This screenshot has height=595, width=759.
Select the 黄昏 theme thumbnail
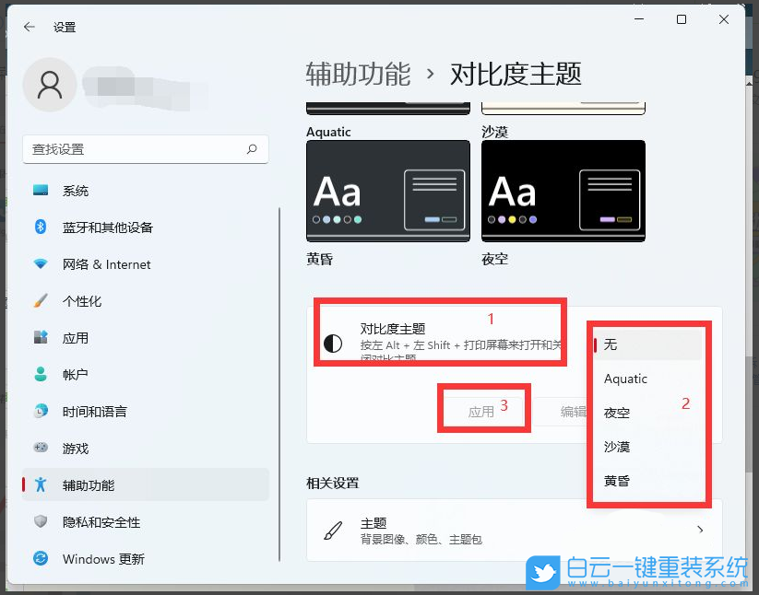[387, 191]
